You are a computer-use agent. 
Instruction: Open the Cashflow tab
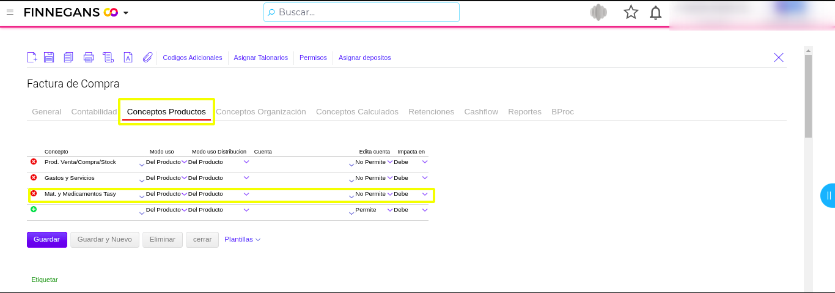[481, 112]
